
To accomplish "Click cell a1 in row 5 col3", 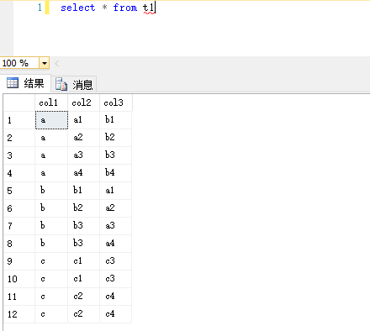I will pyautogui.click(x=116, y=191).
